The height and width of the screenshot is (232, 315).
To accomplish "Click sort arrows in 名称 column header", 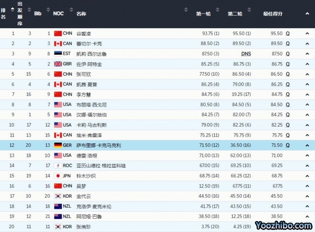I will click(186, 9).
